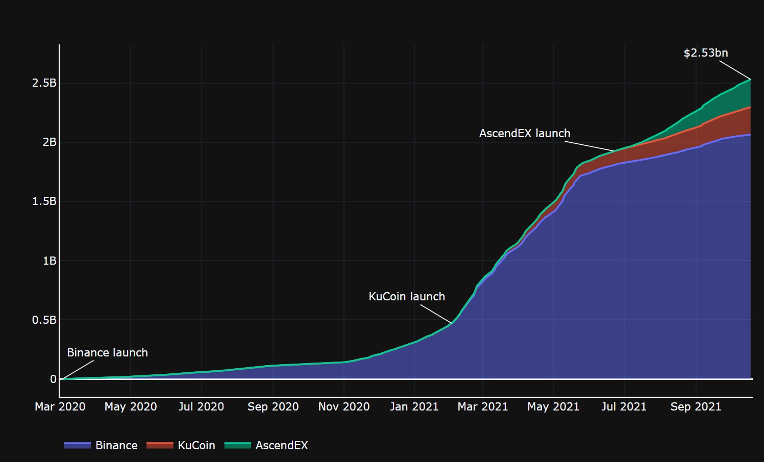Toggle the KuCoin legend entry
The height and width of the screenshot is (462, 764).
pyautogui.click(x=196, y=445)
